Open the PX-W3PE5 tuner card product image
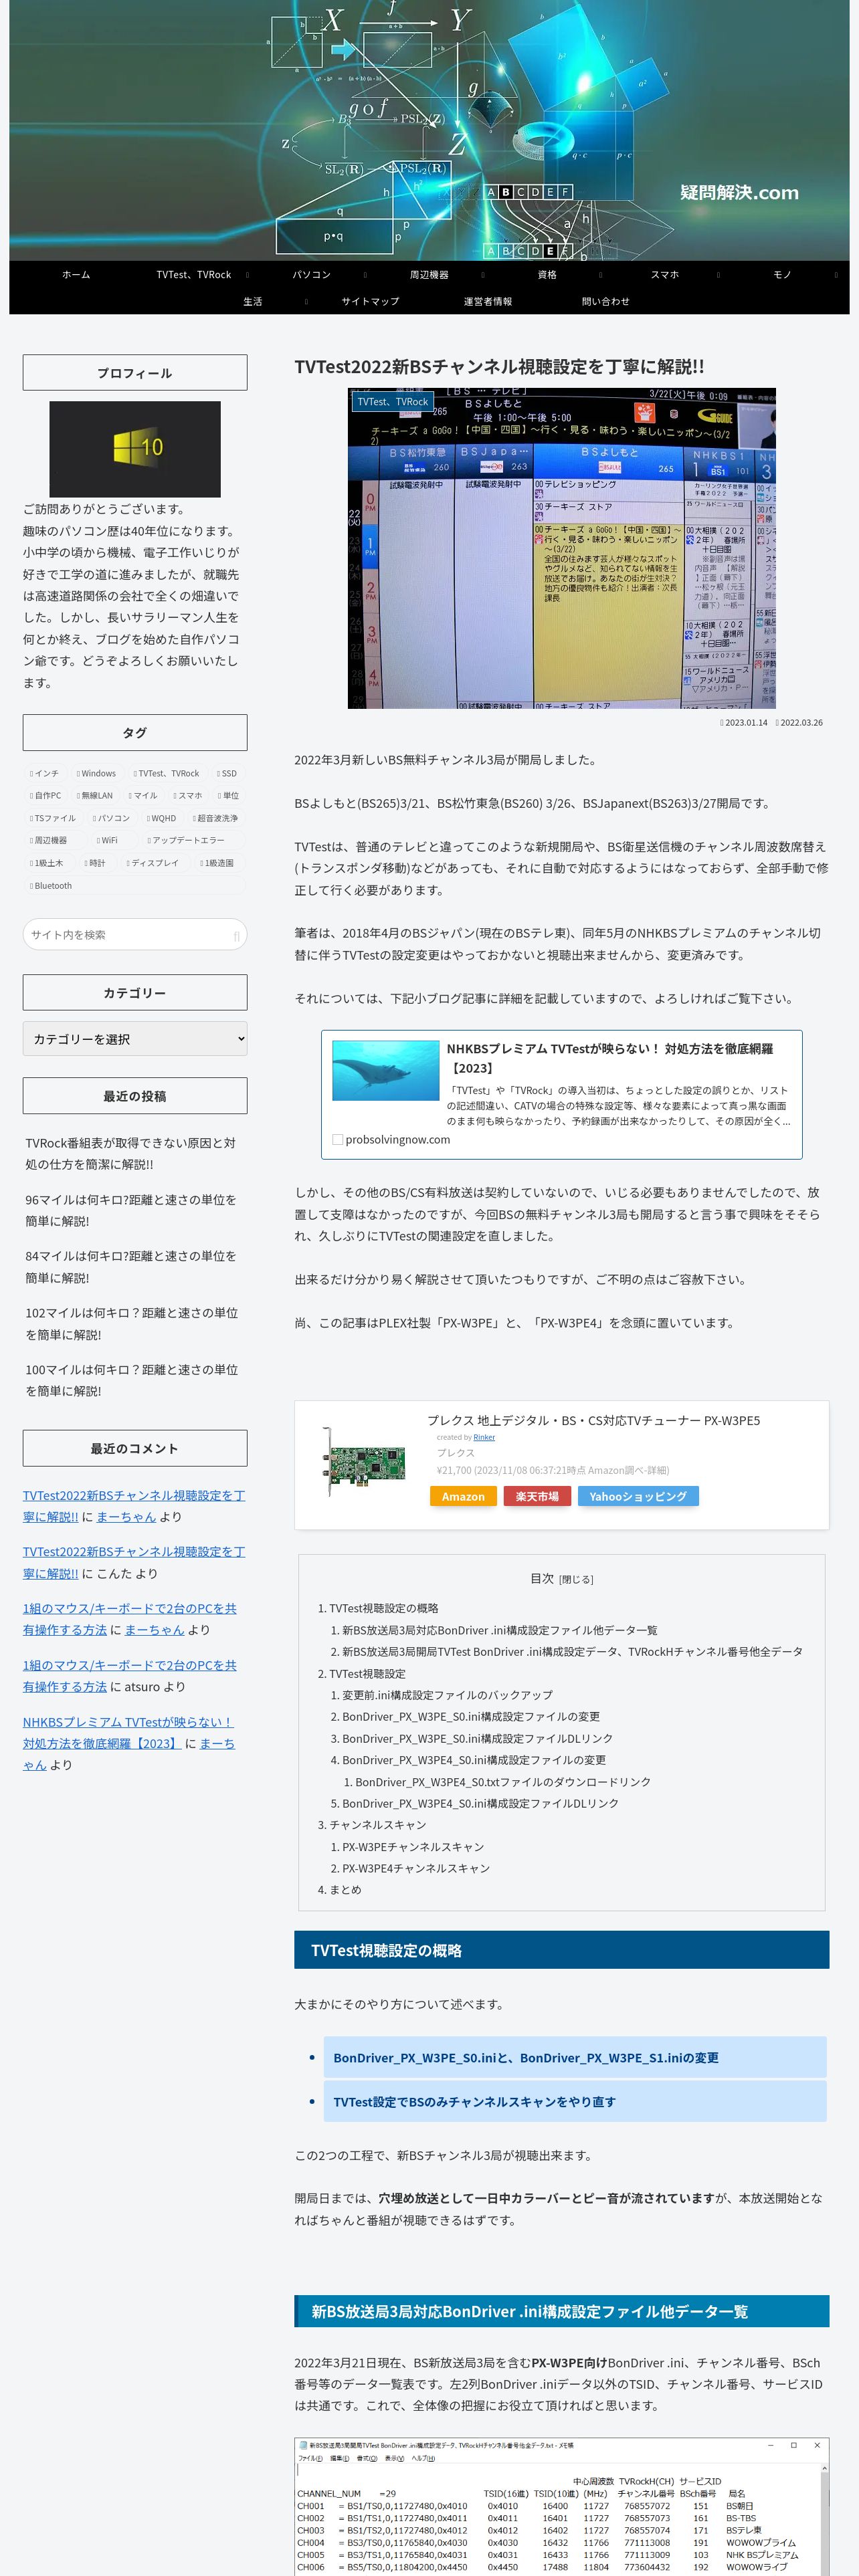 pos(363,1463)
